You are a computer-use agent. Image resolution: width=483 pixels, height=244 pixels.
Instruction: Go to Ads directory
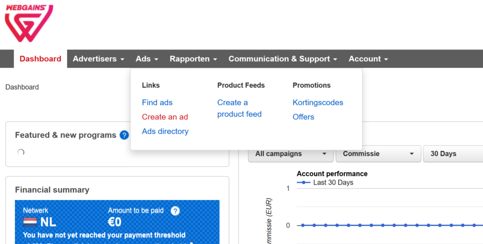165,131
